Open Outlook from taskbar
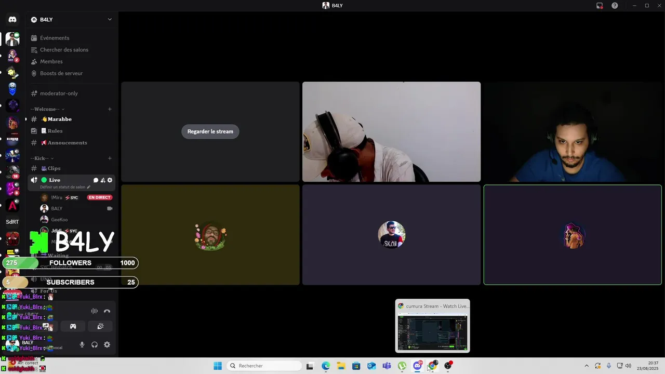Screen dimensions: 665x374 [x=371, y=366]
